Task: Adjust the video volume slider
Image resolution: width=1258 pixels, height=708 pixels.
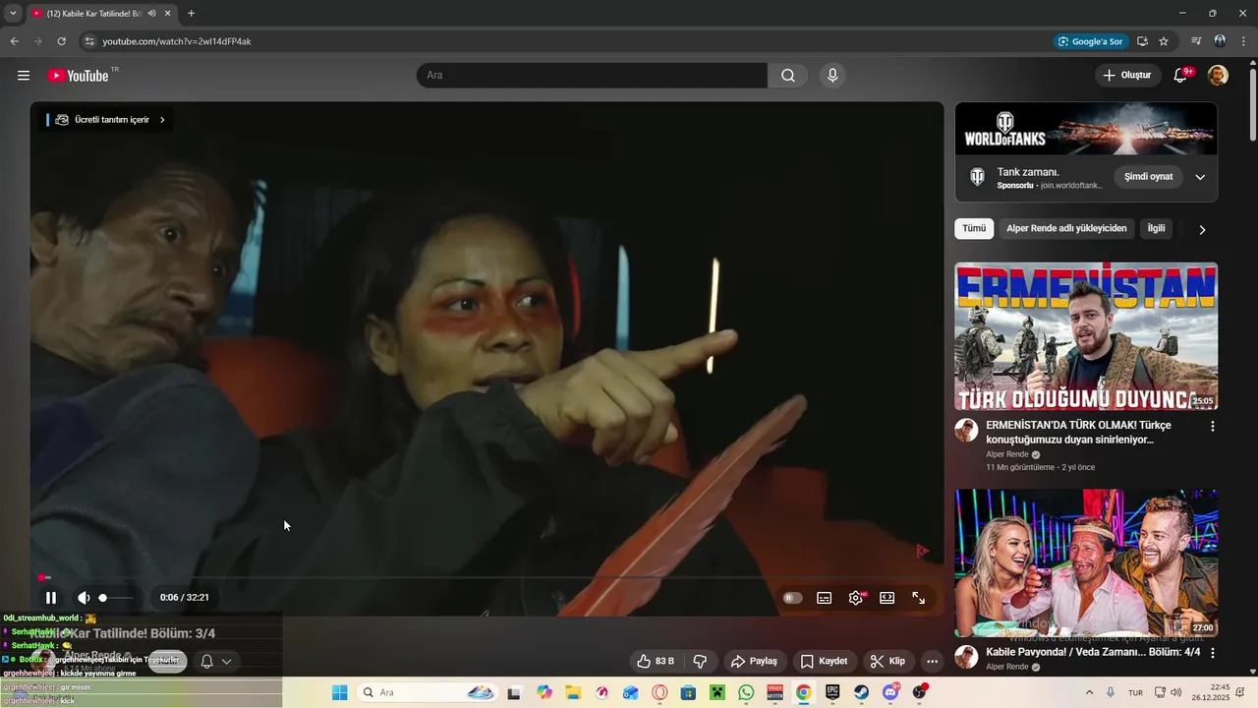Action: pyautogui.click(x=115, y=598)
